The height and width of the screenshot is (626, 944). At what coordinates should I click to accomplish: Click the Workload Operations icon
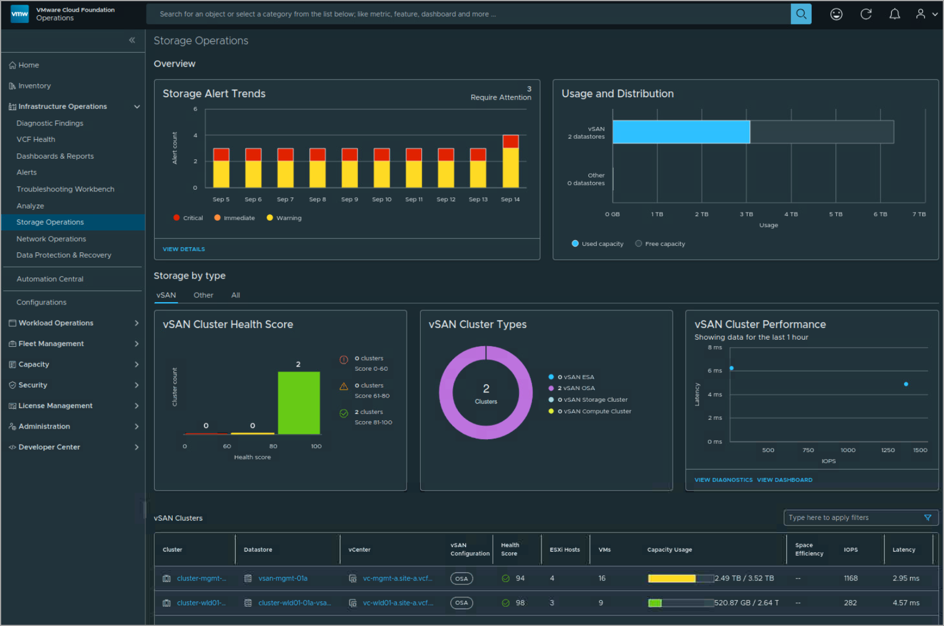click(x=12, y=323)
